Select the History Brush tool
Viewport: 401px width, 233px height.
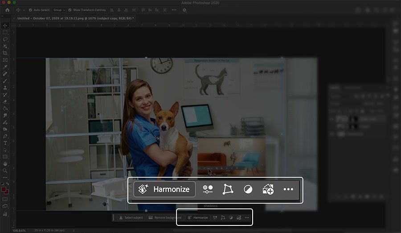(x=5, y=95)
